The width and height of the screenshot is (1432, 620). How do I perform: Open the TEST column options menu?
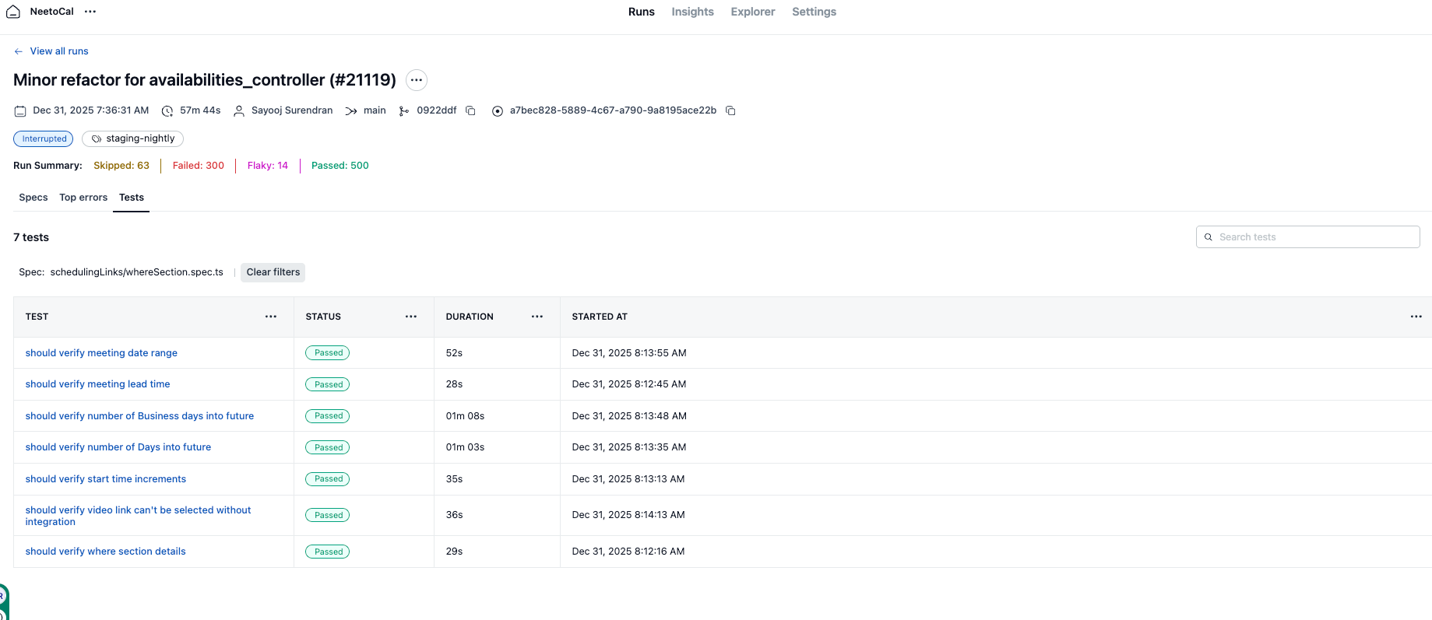tap(271, 317)
